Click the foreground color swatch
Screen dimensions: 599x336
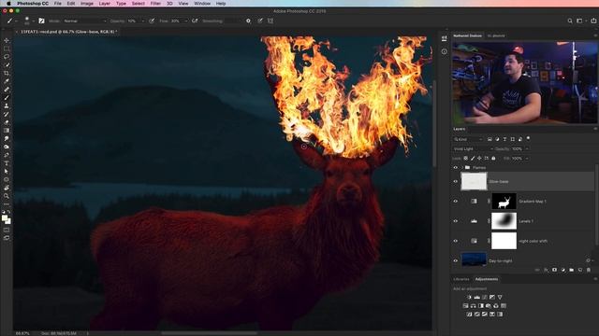tap(5, 218)
